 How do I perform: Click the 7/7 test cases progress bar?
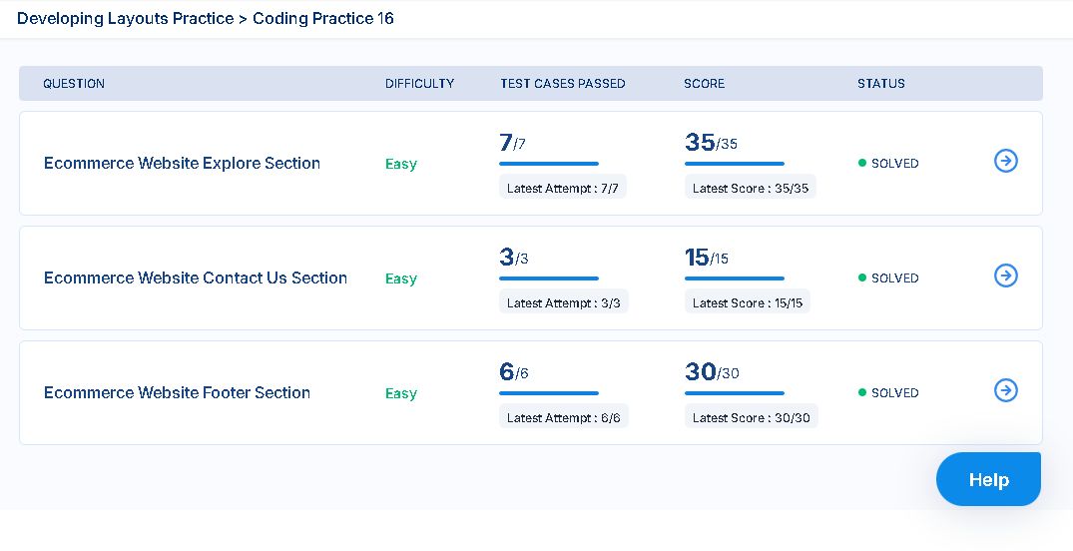[x=549, y=164]
